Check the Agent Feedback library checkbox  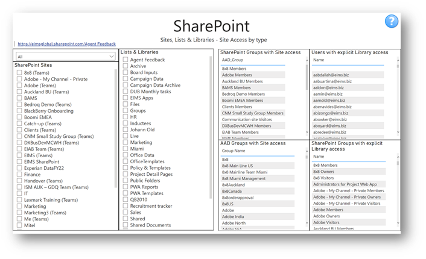coord(126,60)
